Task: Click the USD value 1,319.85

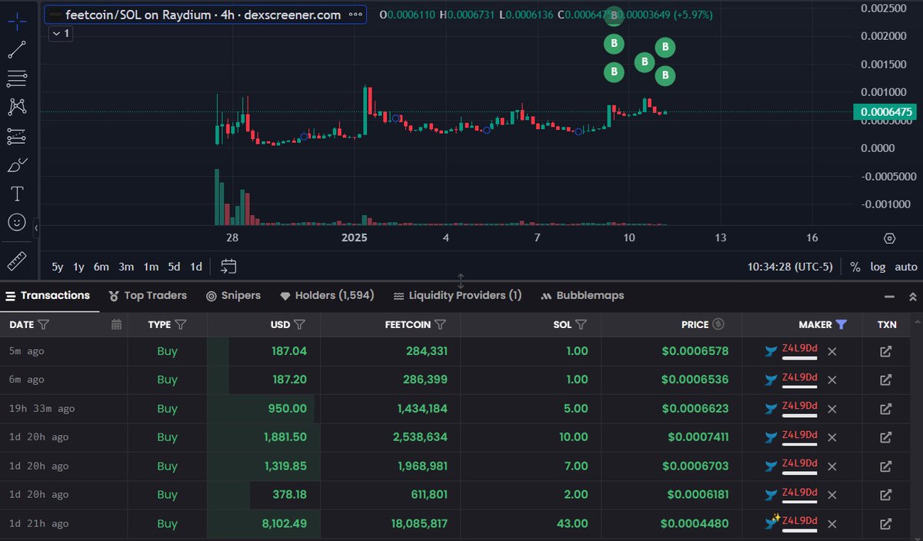Action: click(x=285, y=466)
